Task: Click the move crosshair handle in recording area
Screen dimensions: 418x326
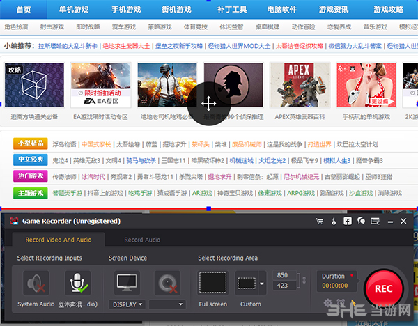Action: 209,104
